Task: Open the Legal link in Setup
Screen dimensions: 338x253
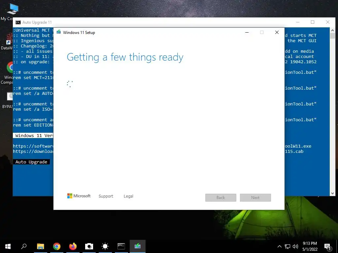Action: [x=128, y=196]
